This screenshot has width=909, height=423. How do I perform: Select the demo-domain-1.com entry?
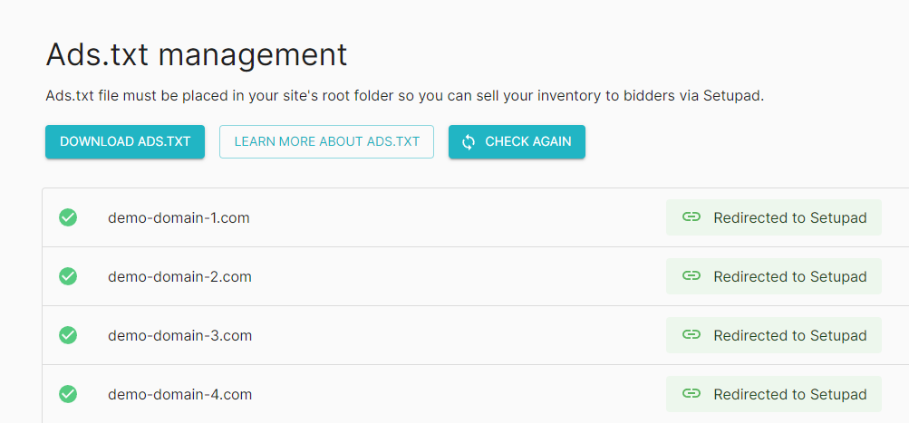179,218
